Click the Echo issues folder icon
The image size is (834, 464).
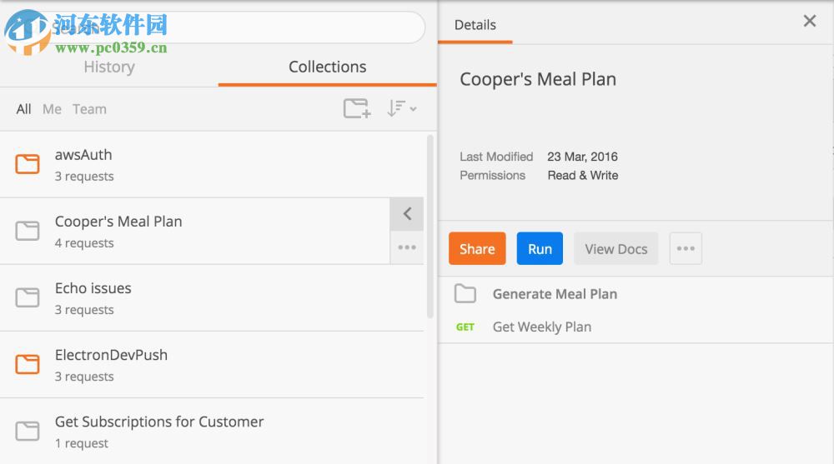[28, 297]
